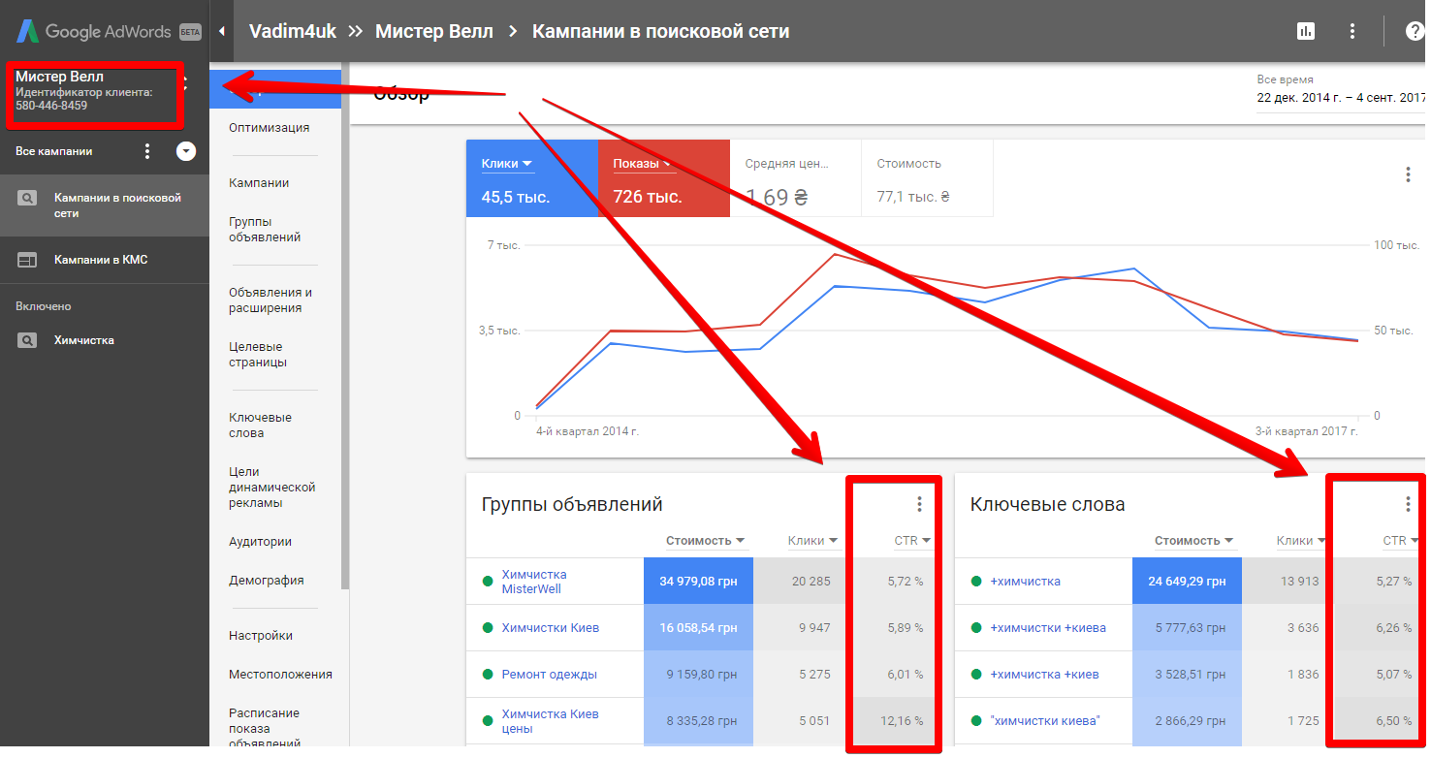Screen dimensions: 1431x758
Task: Open the +химчистки +киева keyword link
Action: (1048, 628)
